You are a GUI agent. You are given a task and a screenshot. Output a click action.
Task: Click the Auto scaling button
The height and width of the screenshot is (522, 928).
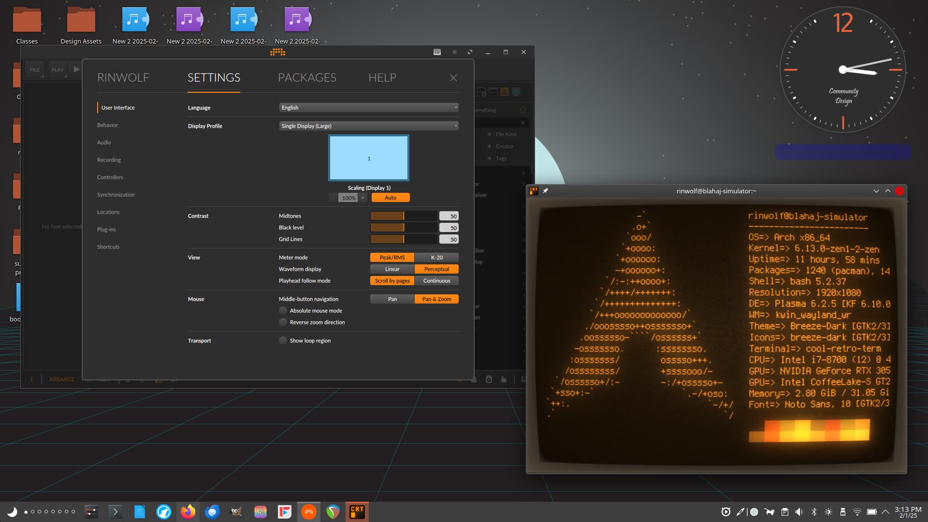coord(391,198)
